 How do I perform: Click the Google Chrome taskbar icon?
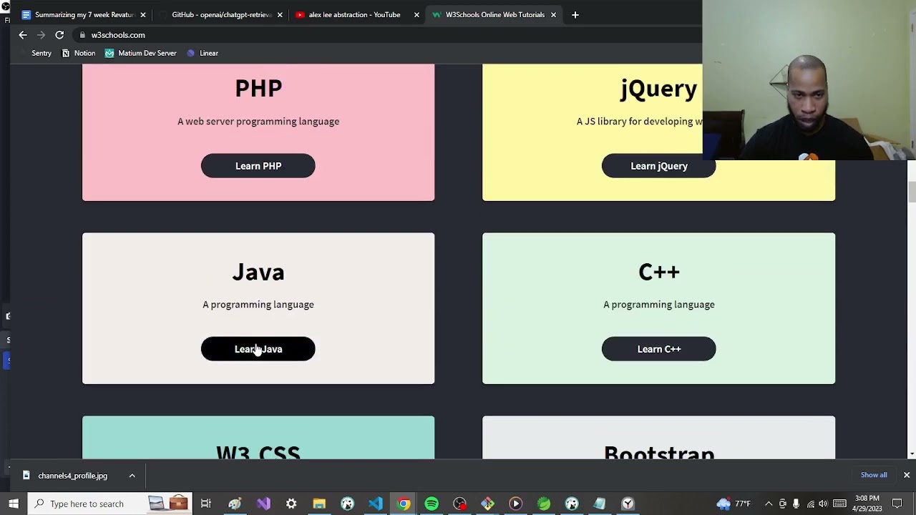[x=404, y=504]
